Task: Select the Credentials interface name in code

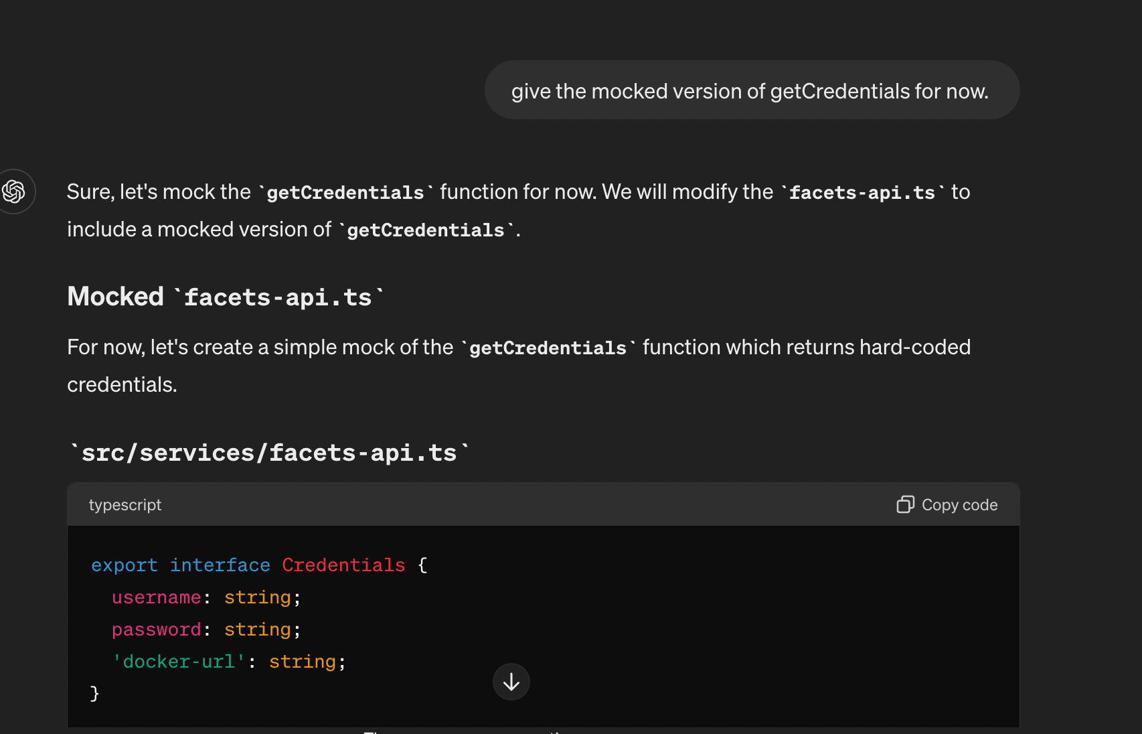Action: pyautogui.click(x=343, y=565)
